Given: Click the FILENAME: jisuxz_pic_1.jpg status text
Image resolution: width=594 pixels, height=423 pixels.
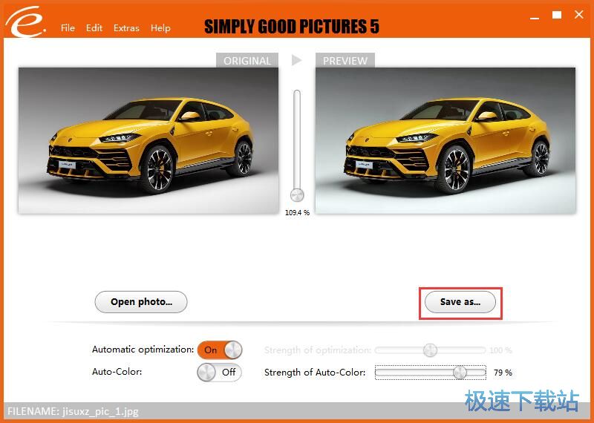Looking at the screenshot, I should 73,411.
